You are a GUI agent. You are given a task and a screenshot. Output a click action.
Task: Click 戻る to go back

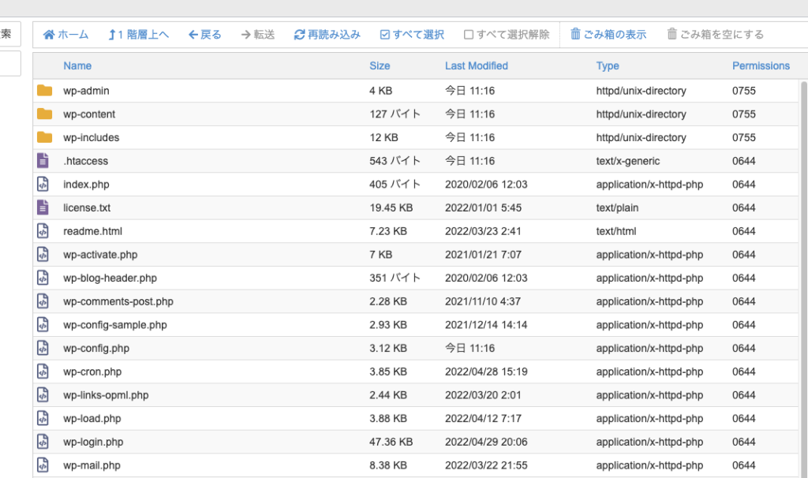[x=204, y=35]
